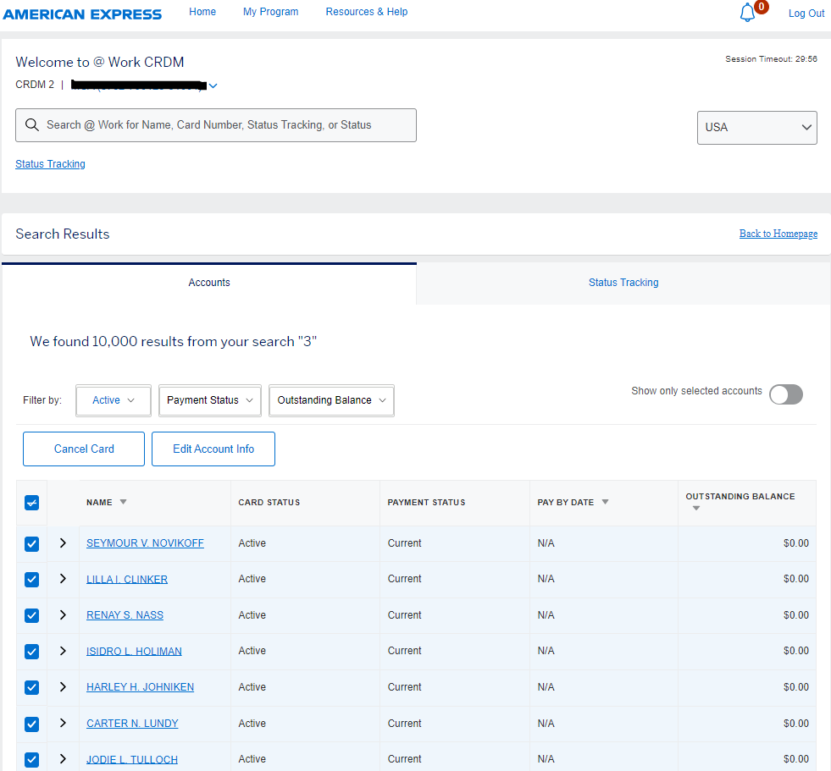Uncheck Lilla I. Clinker's checkbox
This screenshot has width=831, height=771.
tap(31, 580)
